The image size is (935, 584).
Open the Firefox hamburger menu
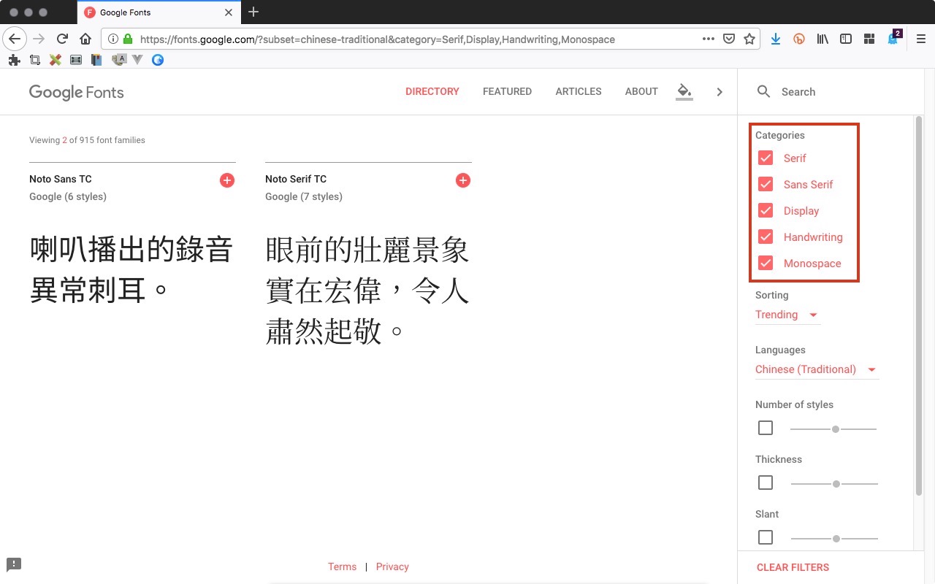(x=920, y=39)
